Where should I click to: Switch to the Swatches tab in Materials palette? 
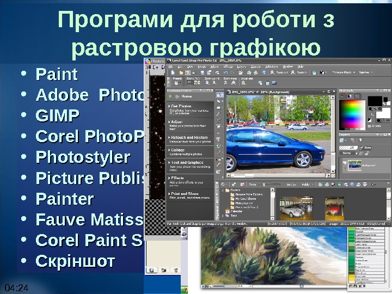click(357, 96)
